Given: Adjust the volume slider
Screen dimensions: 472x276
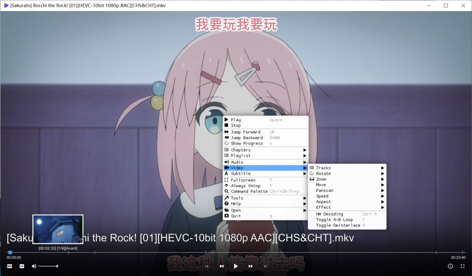Looking at the screenshot, I should click(48, 266).
